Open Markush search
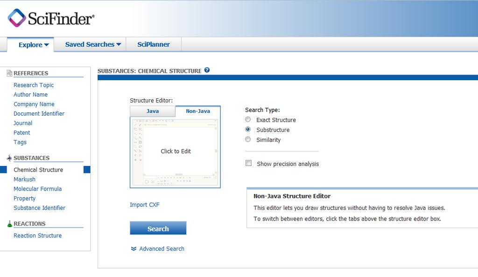The height and width of the screenshot is (277, 478). click(x=24, y=179)
